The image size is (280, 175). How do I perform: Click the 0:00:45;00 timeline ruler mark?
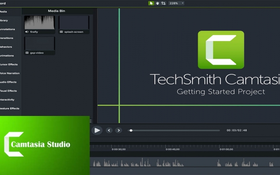pyautogui.click(x=172, y=149)
